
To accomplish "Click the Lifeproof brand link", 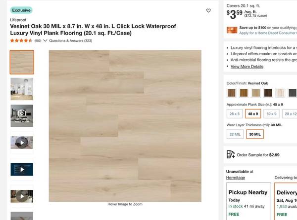I will [19, 20].
